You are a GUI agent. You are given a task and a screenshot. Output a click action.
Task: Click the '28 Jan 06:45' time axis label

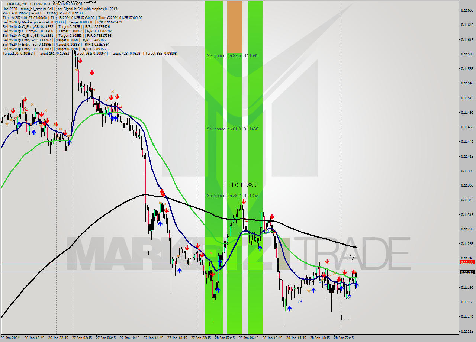point(248,338)
